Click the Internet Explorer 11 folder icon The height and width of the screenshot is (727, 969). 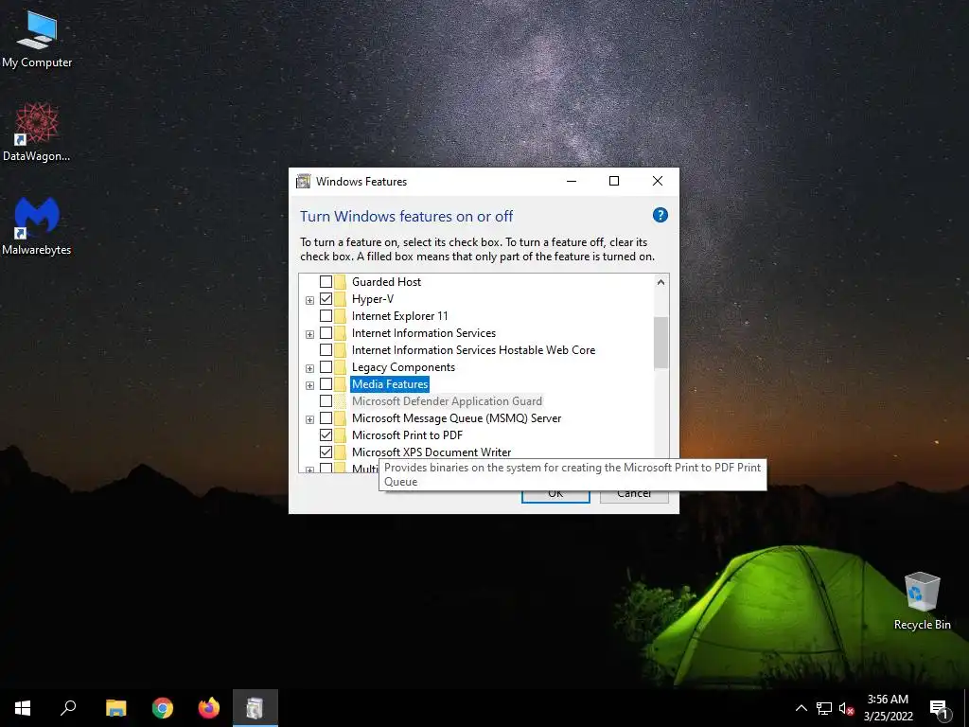pyautogui.click(x=340, y=316)
